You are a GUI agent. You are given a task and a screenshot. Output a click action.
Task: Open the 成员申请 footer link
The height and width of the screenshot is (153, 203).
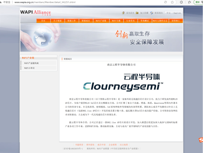[101, 145]
